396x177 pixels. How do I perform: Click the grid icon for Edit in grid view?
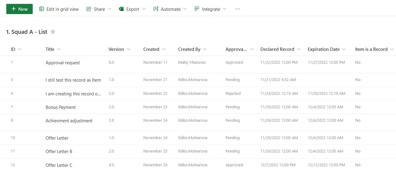(x=42, y=9)
